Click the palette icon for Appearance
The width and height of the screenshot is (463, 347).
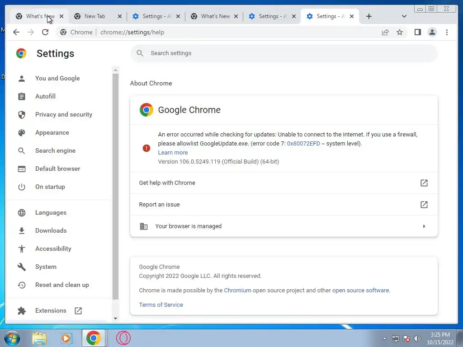click(x=22, y=133)
